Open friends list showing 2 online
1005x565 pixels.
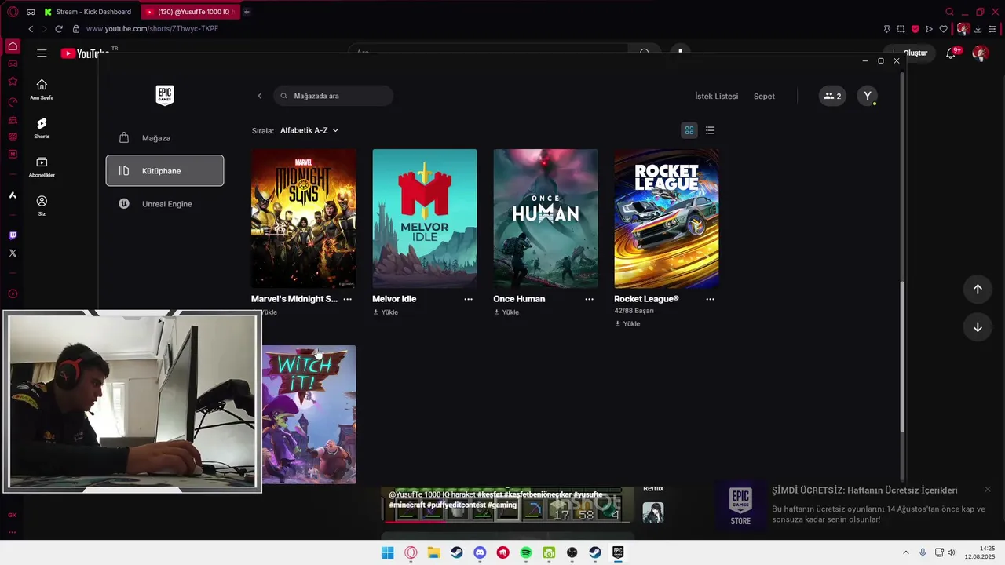point(832,97)
